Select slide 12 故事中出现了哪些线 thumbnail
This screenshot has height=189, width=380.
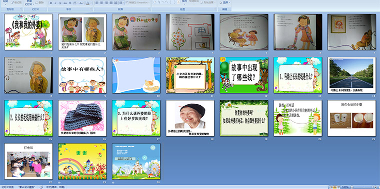pyautogui.click(x=244, y=75)
